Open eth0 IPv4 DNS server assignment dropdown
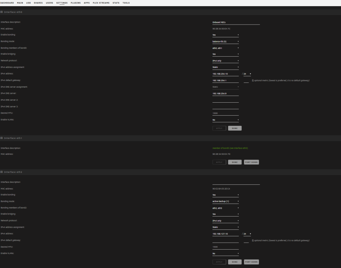This screenshot has width=341, height=268. [225, 87]
